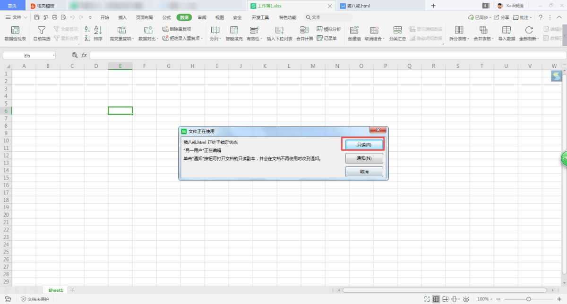Screen dimensions: 567x304
Task: Toggle eye protection mode in status bar
Action: pyautogui.click(x=466, y=299)
